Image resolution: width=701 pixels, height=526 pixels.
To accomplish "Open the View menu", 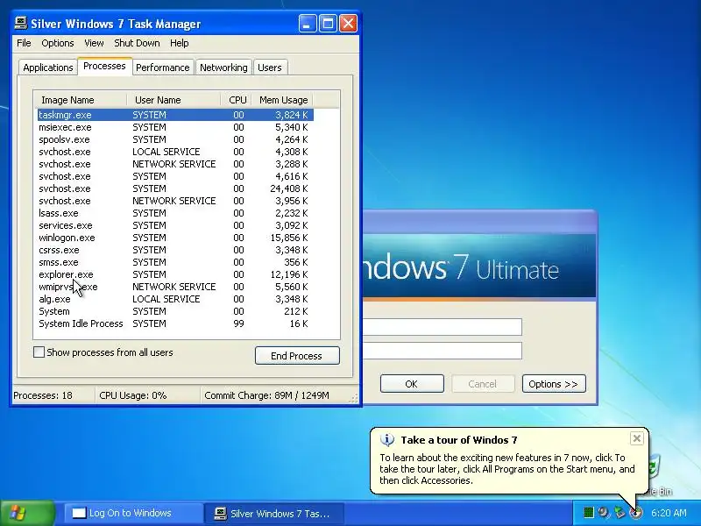I will tap(94, 43).
